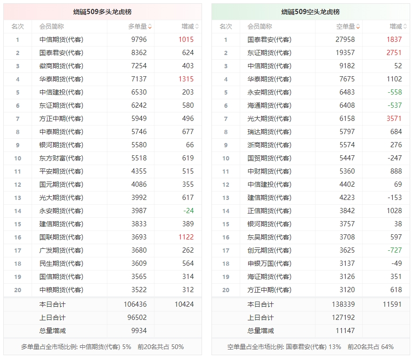The height and width of the screenshot is (358, 413).
Task: Select 东吴期货(代客) row
Action: click(x=311, y=237)
